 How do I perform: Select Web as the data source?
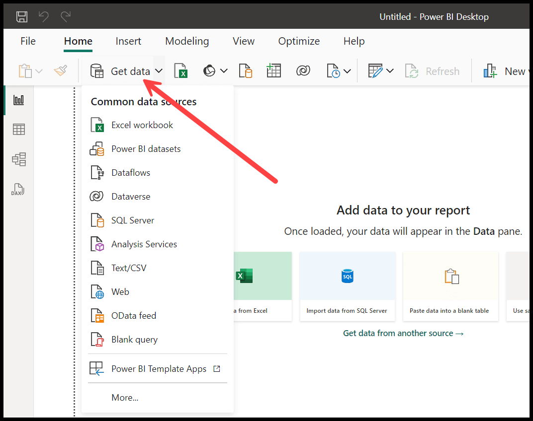(158, 291)
